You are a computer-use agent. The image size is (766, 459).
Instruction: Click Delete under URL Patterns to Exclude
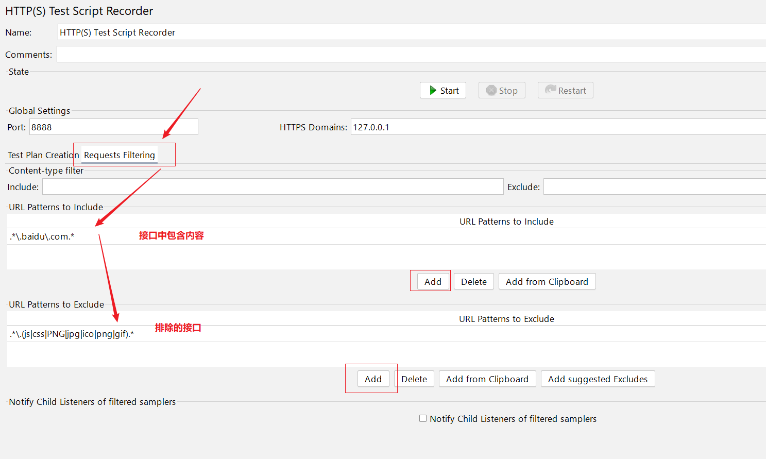(414, 379)
